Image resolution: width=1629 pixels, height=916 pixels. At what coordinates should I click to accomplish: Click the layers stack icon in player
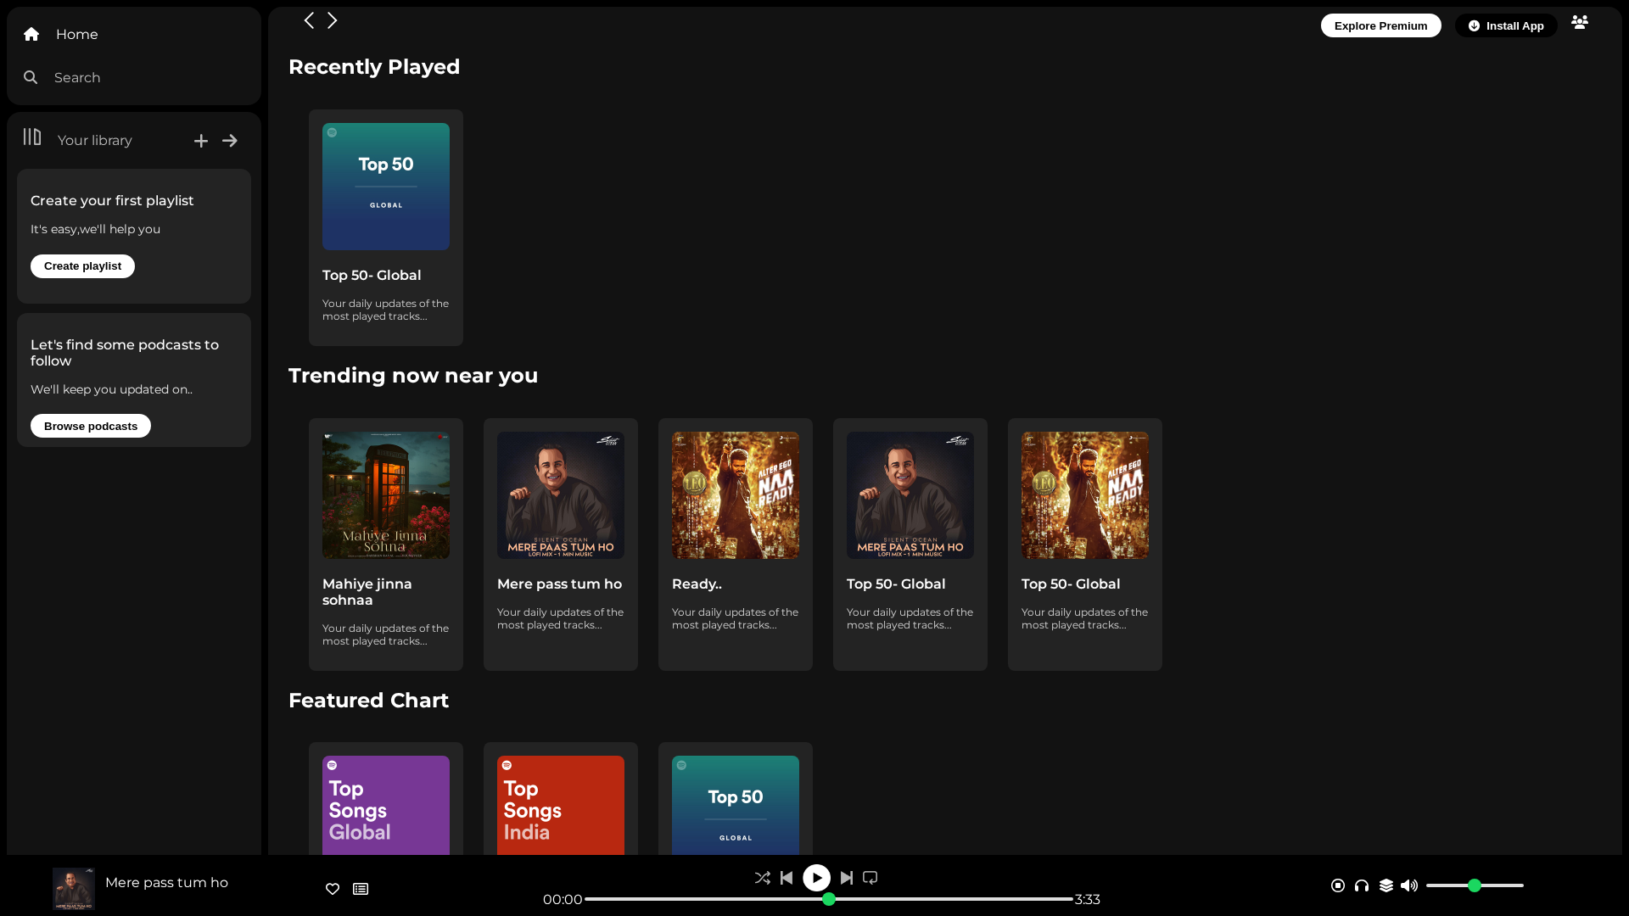click(x=1386, y=885)
